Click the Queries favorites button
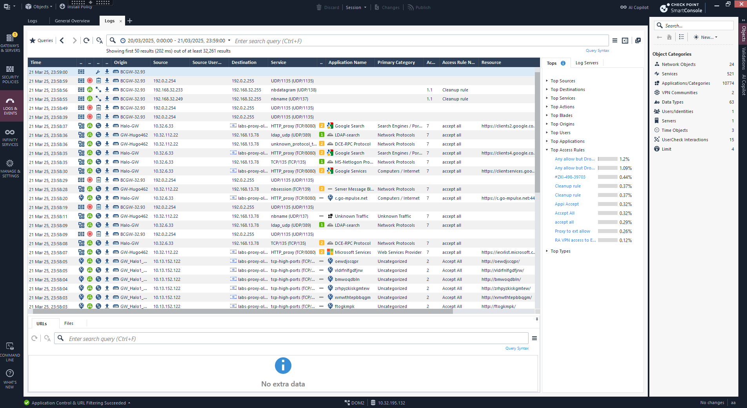This screenshot has height=408, width=747. pyautogui.click(x=42, y=40)
